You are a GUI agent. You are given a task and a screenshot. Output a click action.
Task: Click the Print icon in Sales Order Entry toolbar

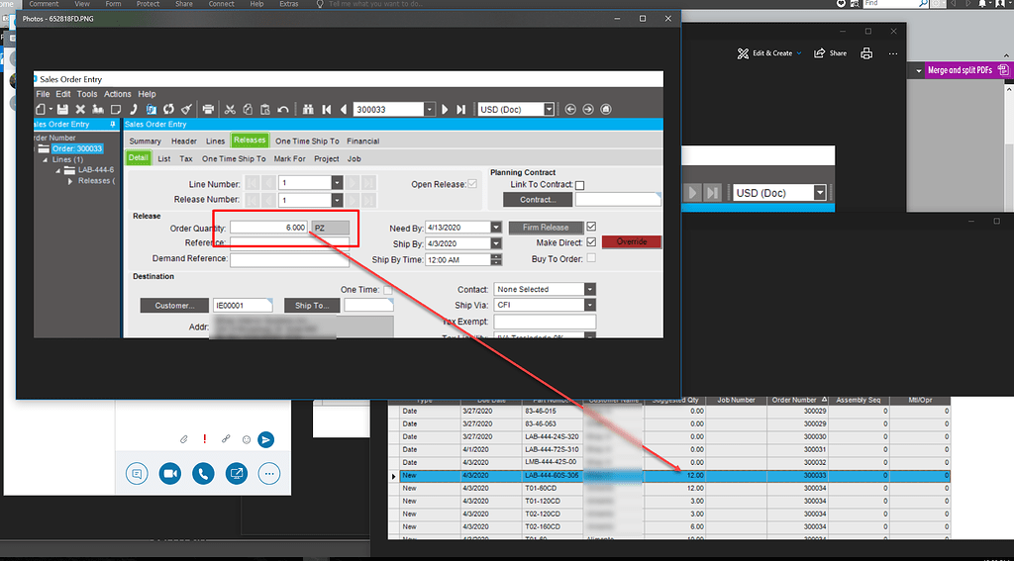coord(208,109)
